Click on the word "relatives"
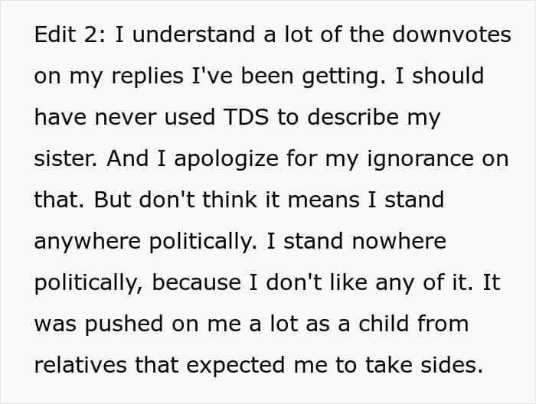Image resolution: width=536 pixels, height=404 pixels. pyautogui.click(x=80, y=366)
